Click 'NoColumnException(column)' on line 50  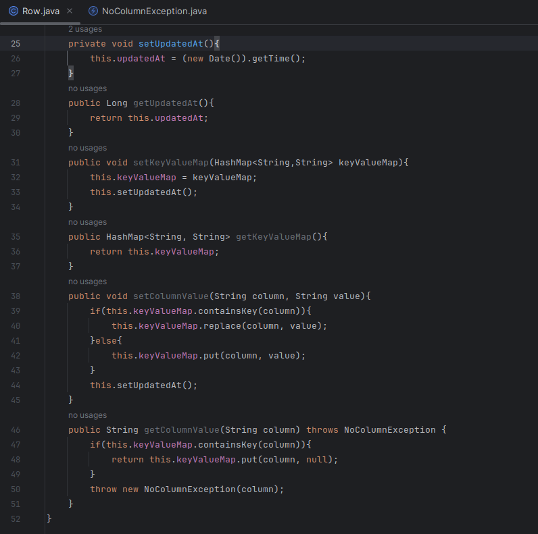coord(211,489)
